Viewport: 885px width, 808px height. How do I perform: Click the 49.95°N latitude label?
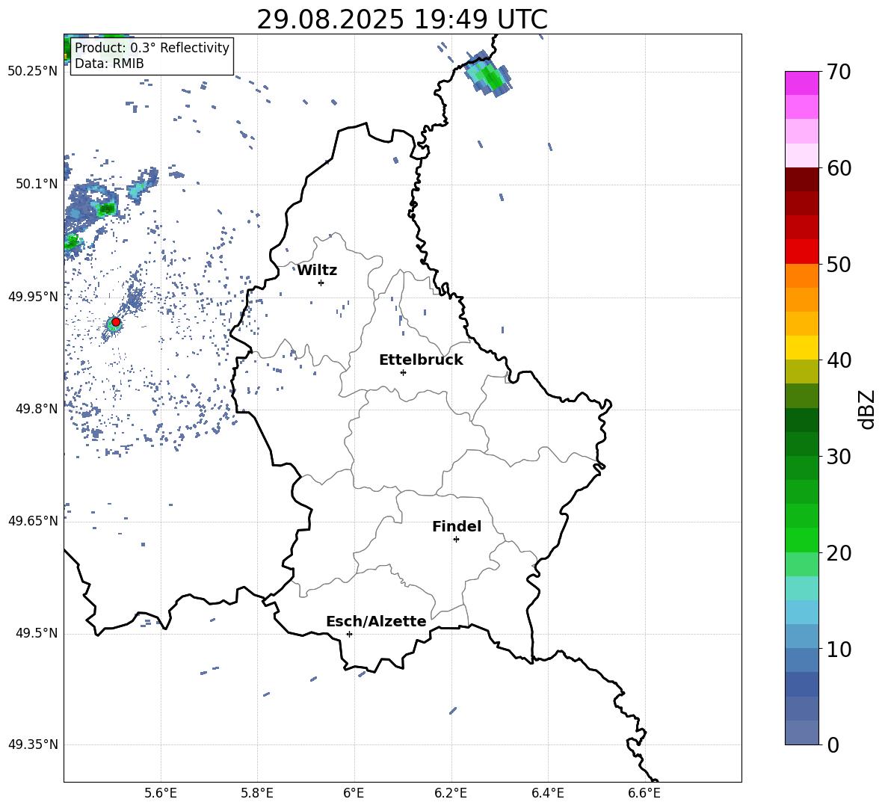[33, 296]
